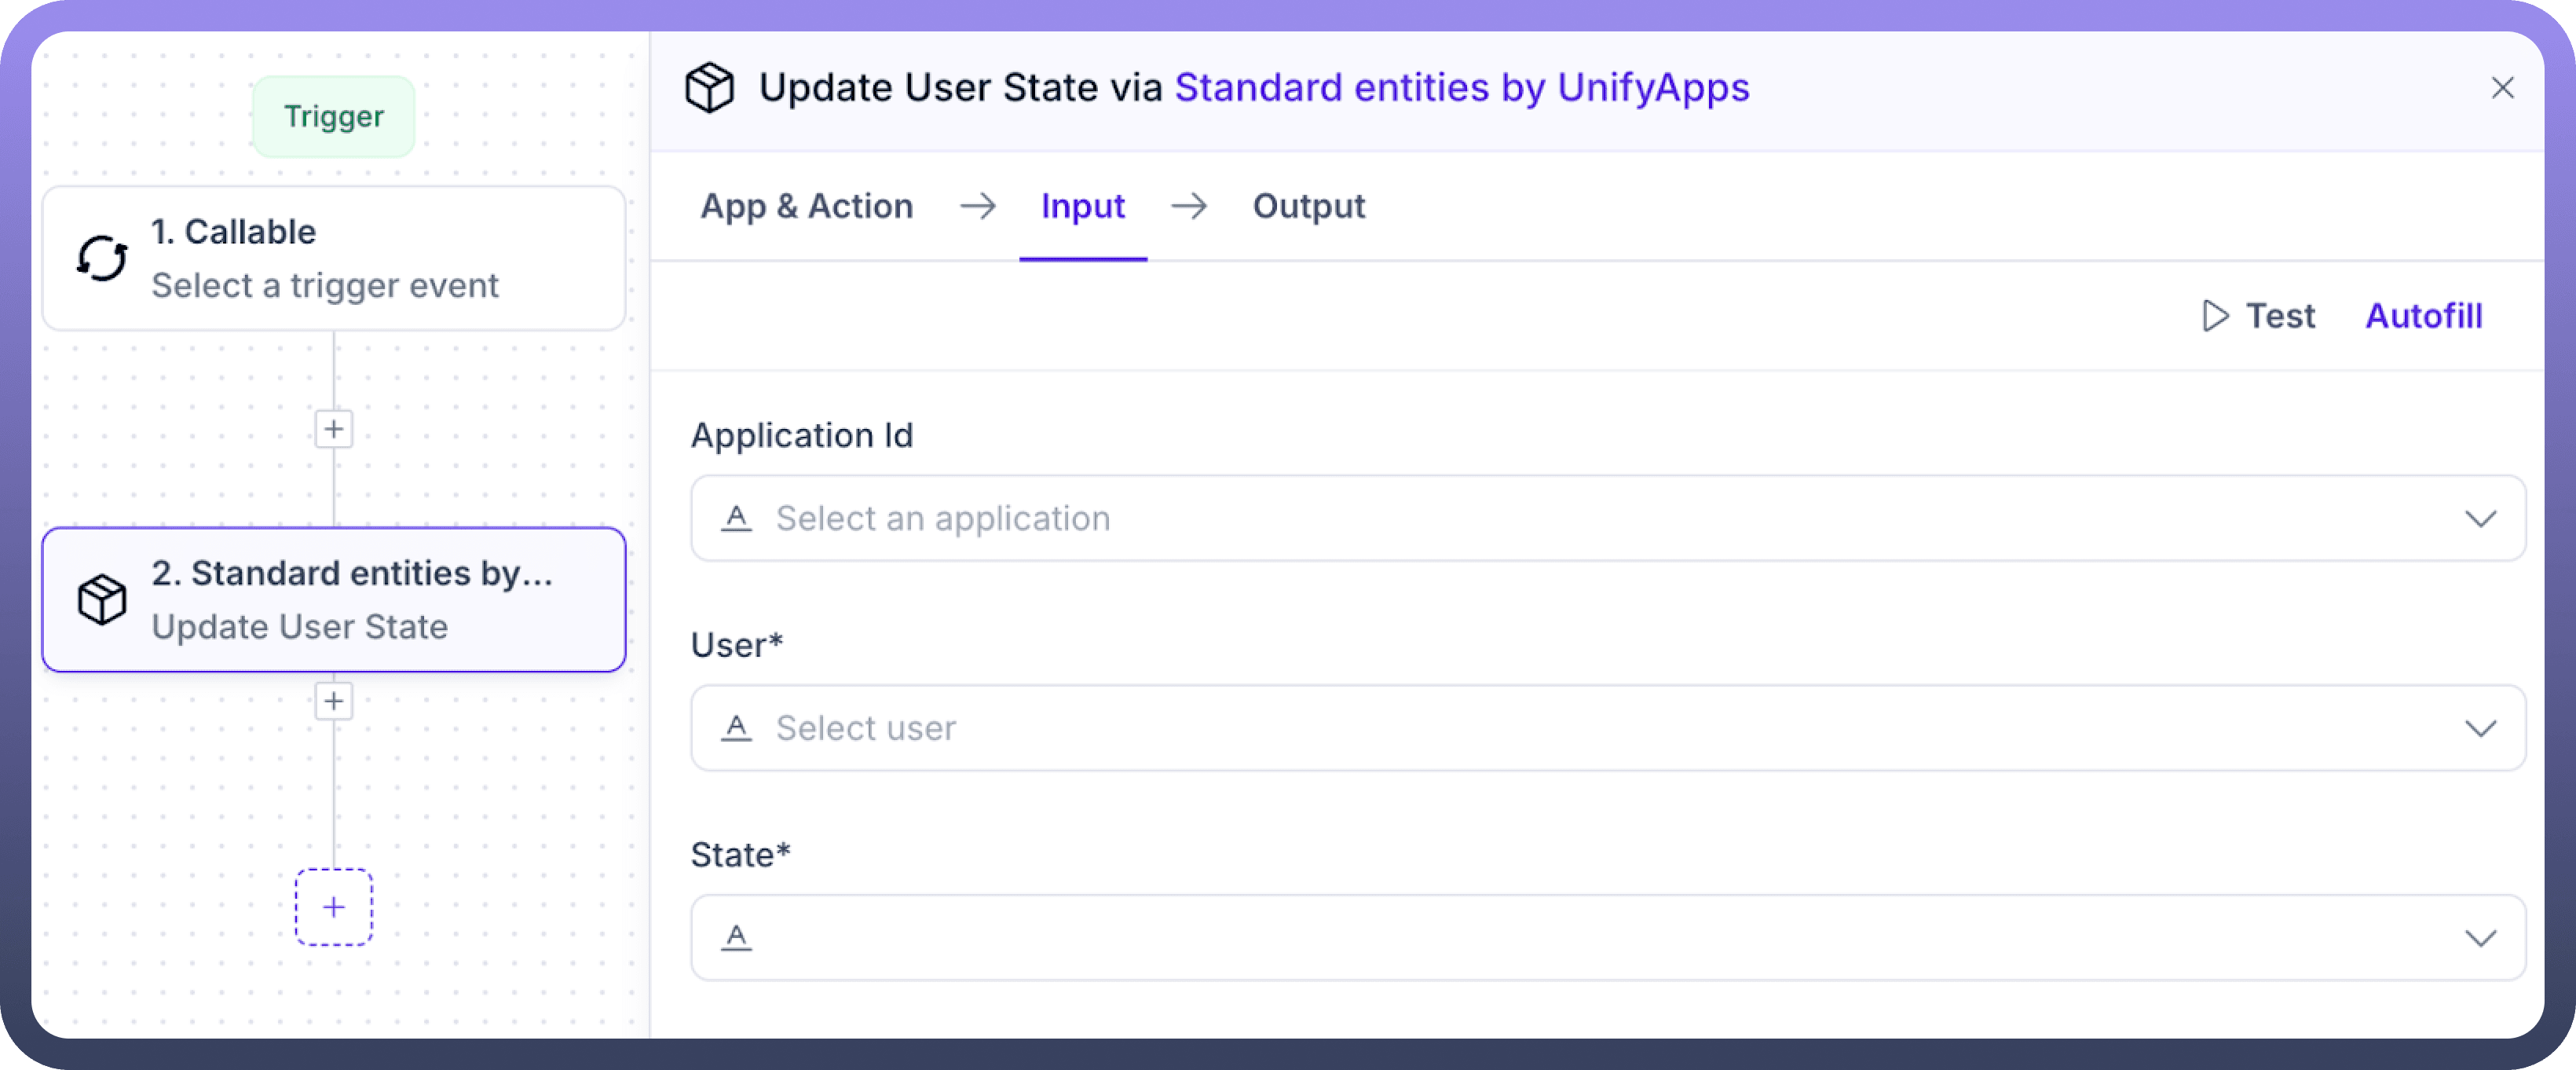Click the cube icon in step 2 node
This screenshot has width=2576, height=1070.
tap(102, 600)
